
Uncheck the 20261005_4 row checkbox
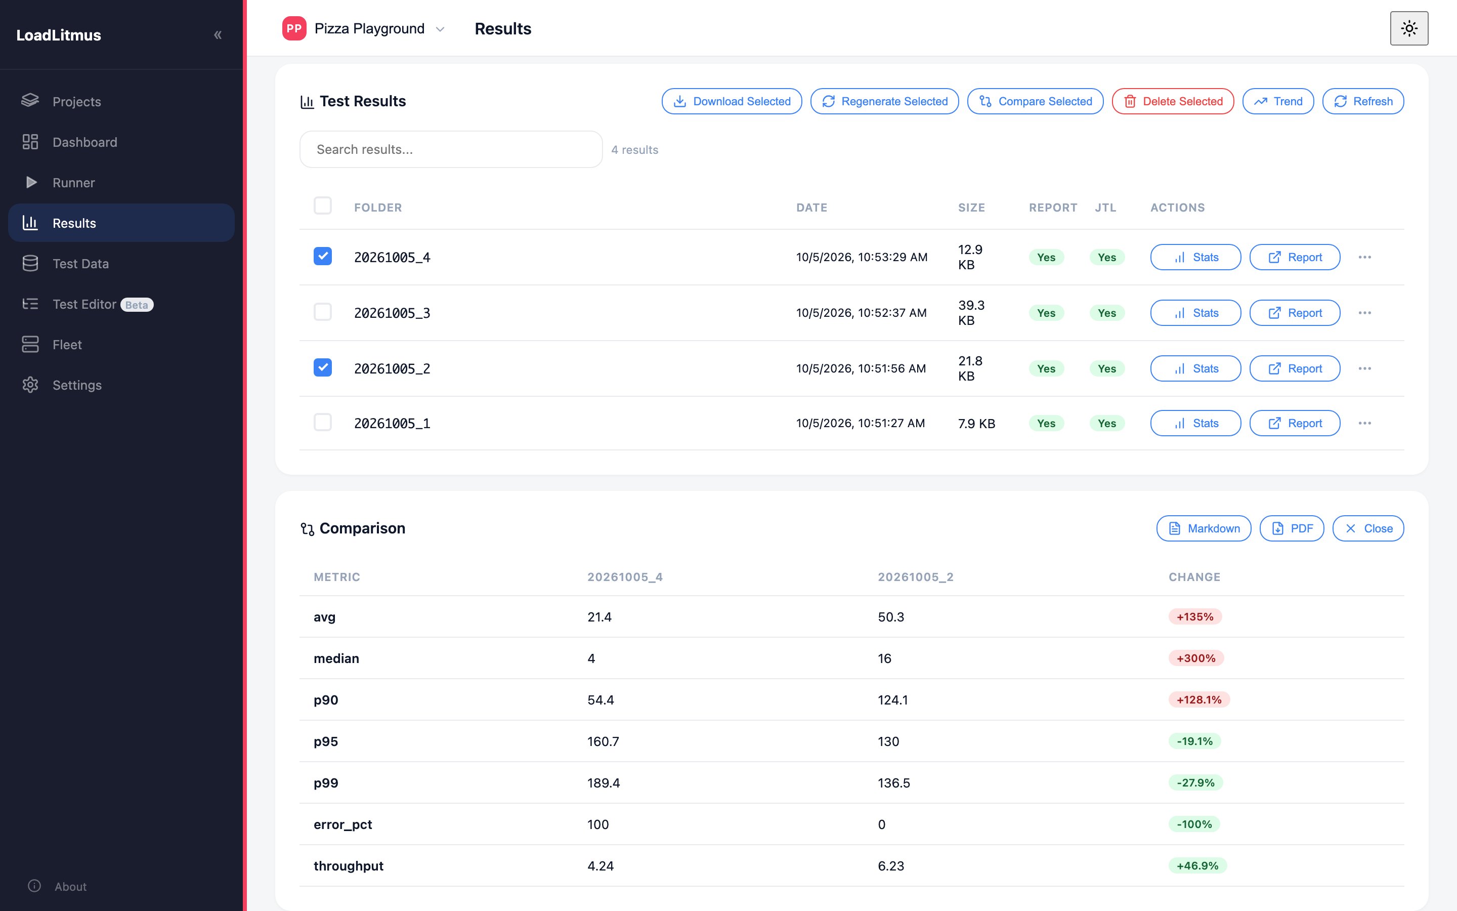point(323,256)
